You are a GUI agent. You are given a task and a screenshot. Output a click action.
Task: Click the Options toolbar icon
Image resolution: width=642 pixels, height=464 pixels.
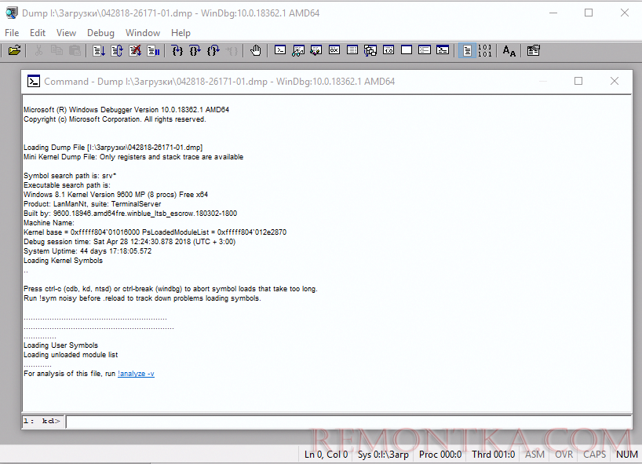(533, 51)
